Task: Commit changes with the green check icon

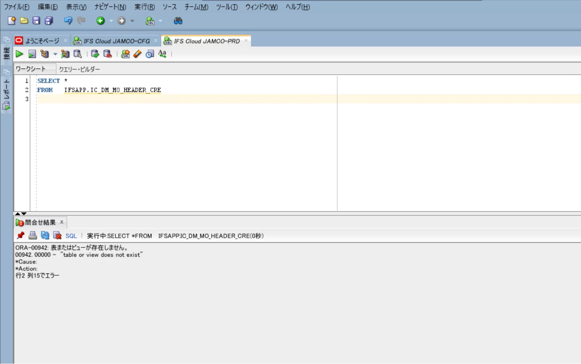Action: coord(95,54)
